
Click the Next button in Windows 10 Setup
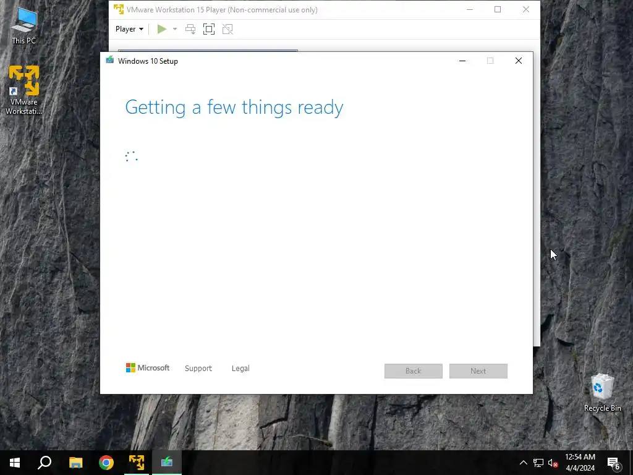click(x=478, y=371)
